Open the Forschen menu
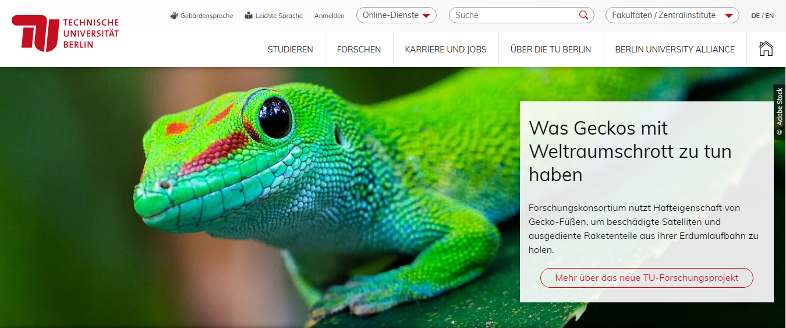Screen dimensions: 786x328 [359, 50]
